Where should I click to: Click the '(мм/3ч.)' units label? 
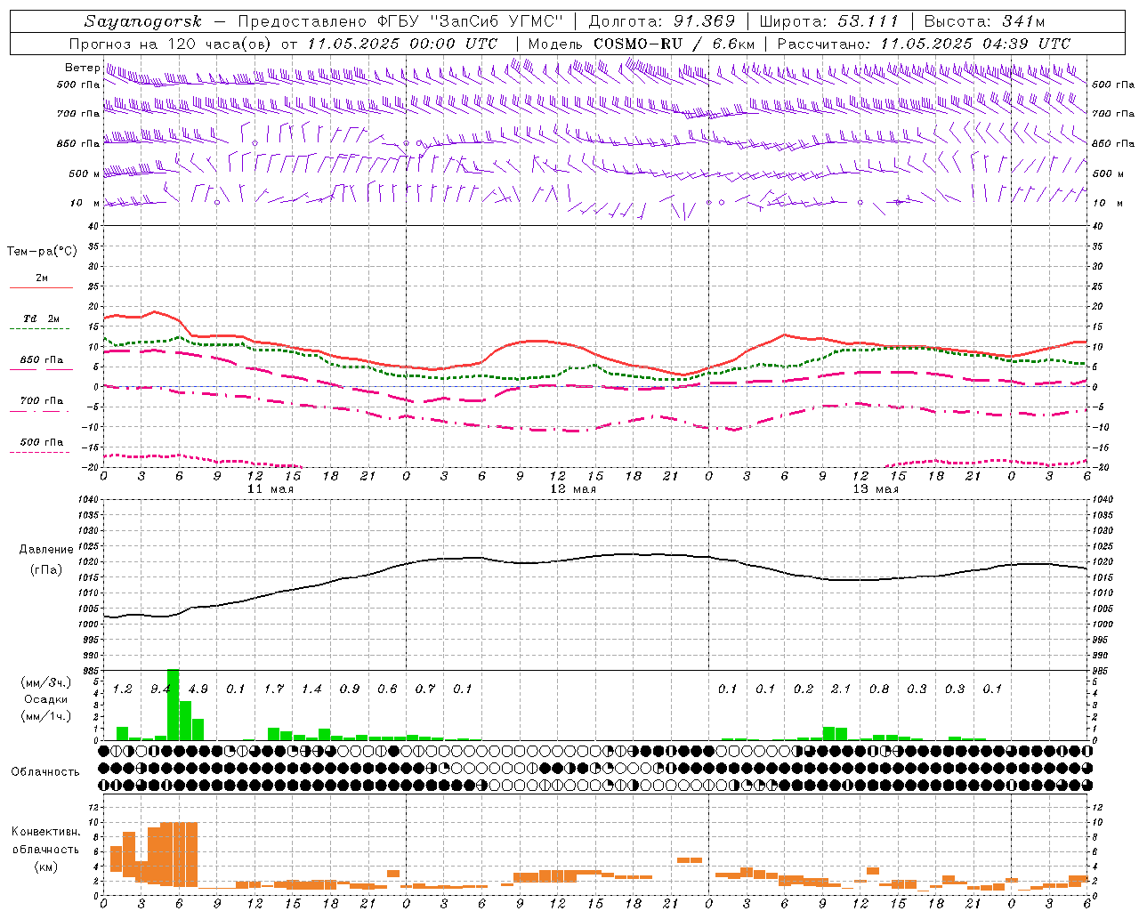click(46, 682)
